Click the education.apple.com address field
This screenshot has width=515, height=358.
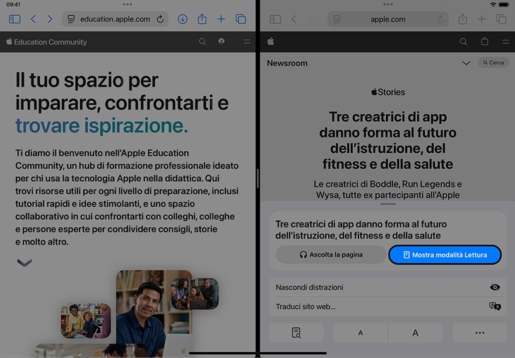pos(115,19)
